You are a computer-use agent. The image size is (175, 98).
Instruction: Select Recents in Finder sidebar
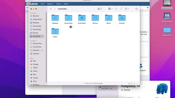37,16
